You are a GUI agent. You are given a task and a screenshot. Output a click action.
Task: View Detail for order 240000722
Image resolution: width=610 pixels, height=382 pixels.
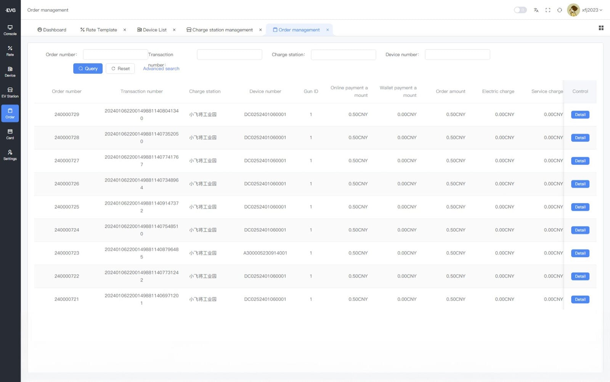pos(580,276)
